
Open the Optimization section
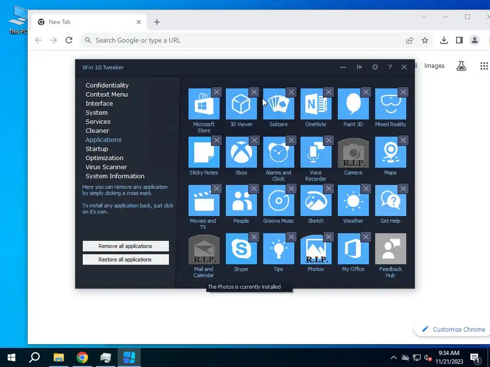click(x=104, y=158)
